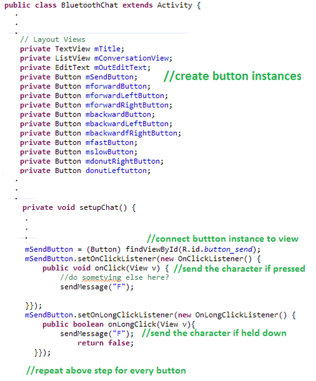The image size is (316, 381).
Task: Click the '//connect buttton instance to view' annotation
Action: (223, 239)
